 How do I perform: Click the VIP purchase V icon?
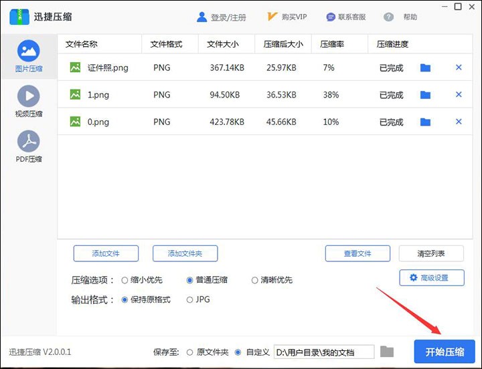[x=272, y=16]
